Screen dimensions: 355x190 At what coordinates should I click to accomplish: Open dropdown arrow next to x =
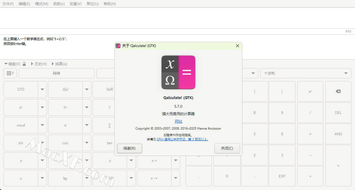coord(176,160)
